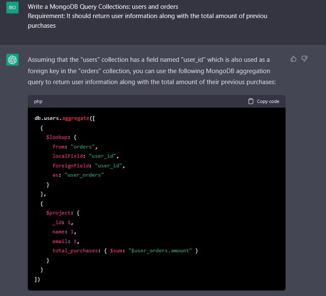Click the clipboard icon next to Copy code
This screenshot has height=296, width=326.
[x=251, y=101]
